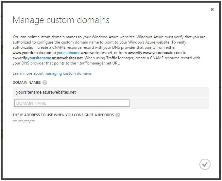This screenshot has width=222, height=181.
Task: Confirm with the checkmark button
Action: [x=205, y=164]
